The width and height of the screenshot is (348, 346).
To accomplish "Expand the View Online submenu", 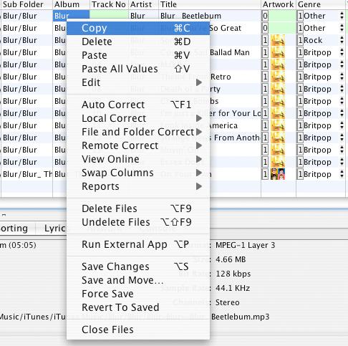I will click(138, 159).
